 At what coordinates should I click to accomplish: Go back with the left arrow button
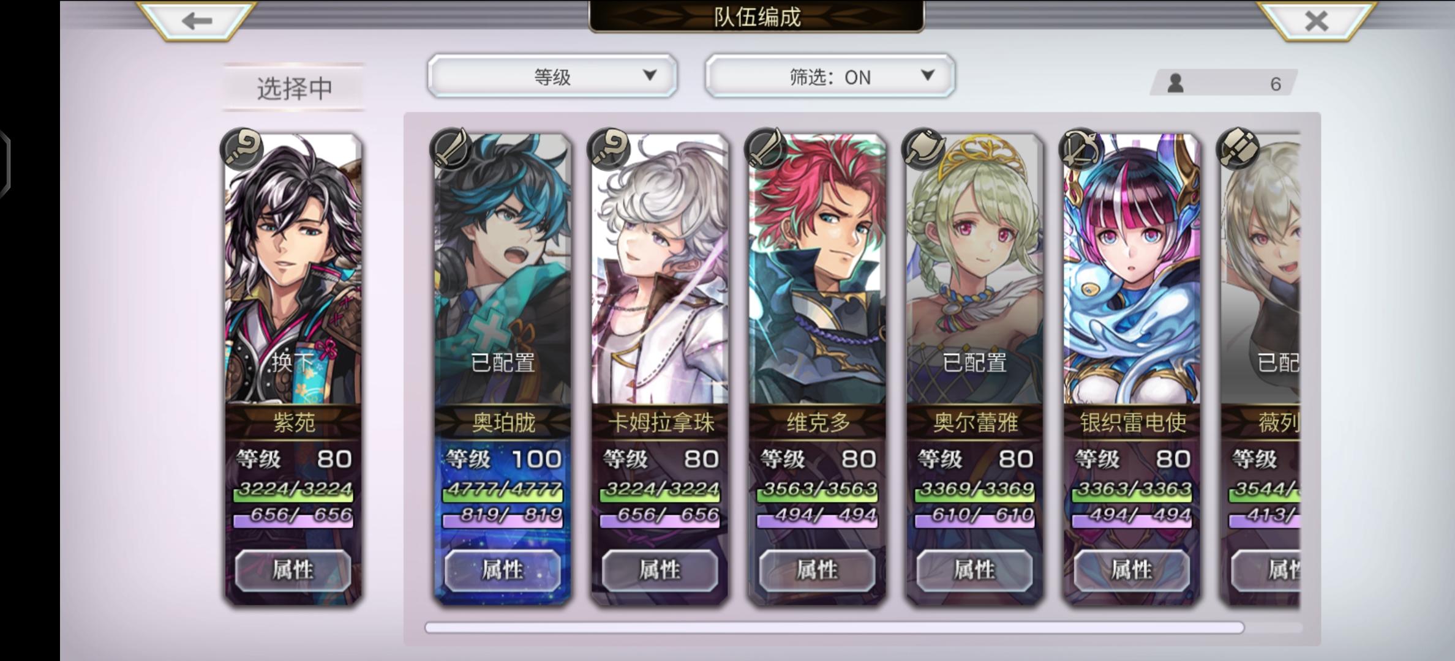point(197,20)
